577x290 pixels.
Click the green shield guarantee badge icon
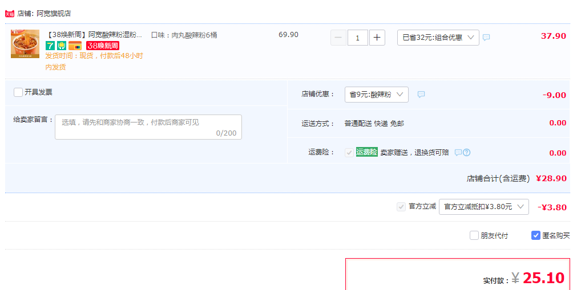(62, 46)
